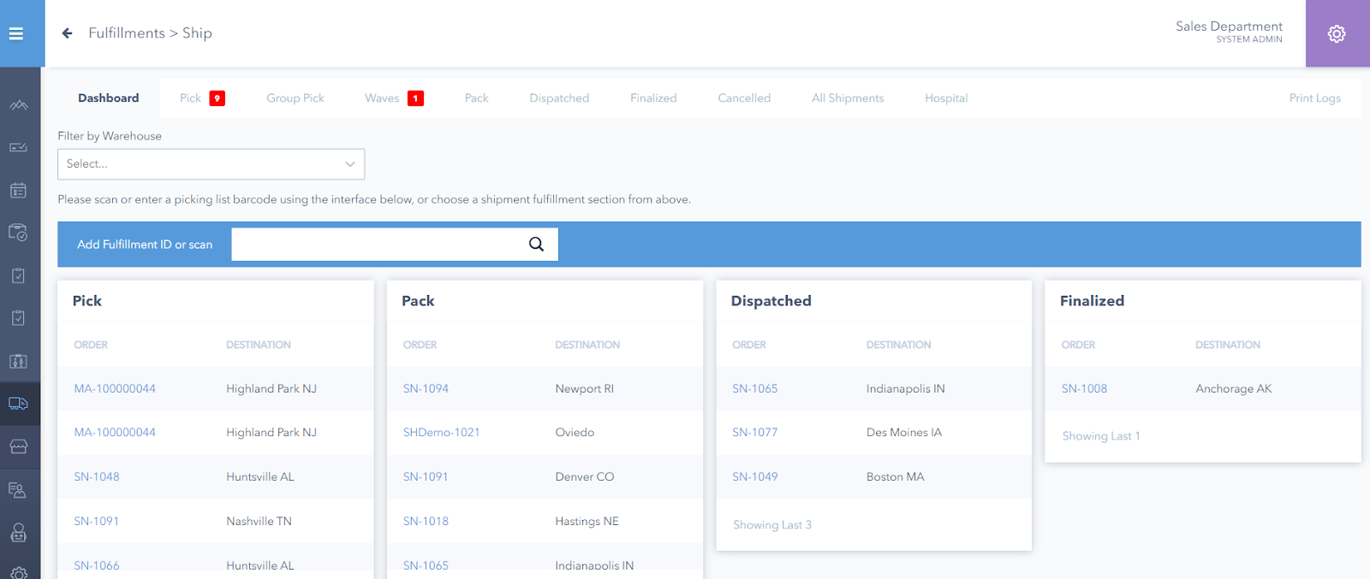Click Sales Department account label

coord(1229,27)
